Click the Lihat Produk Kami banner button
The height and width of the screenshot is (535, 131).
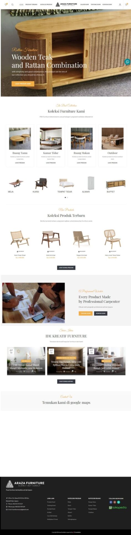tap(23, 84)
